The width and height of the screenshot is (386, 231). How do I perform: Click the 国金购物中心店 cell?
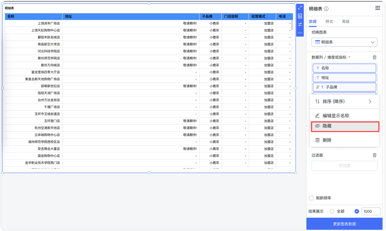coord(33,156)
